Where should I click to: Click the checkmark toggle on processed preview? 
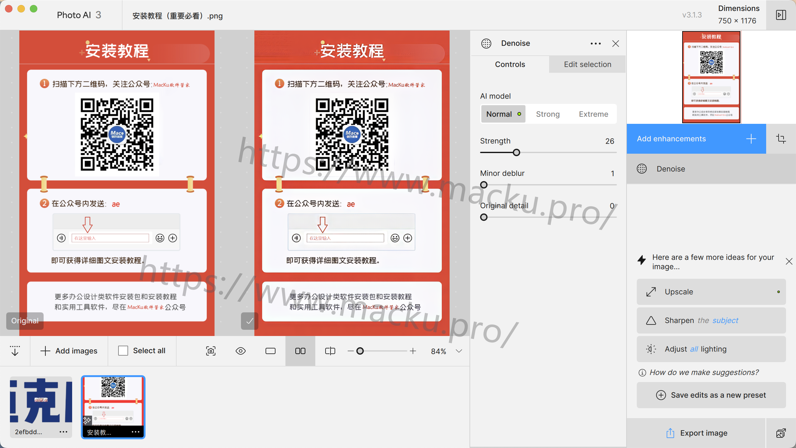point(250,321)
